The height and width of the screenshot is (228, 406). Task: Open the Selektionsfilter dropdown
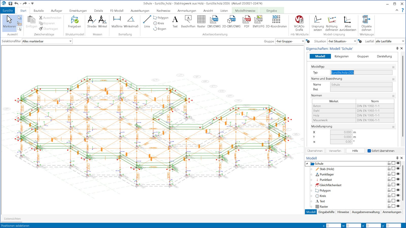pyautogui.click(x=70, y=41)
